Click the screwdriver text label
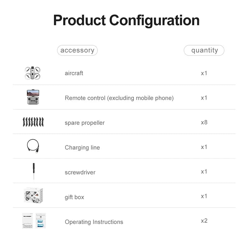249x249 pixels. (80, 172)
